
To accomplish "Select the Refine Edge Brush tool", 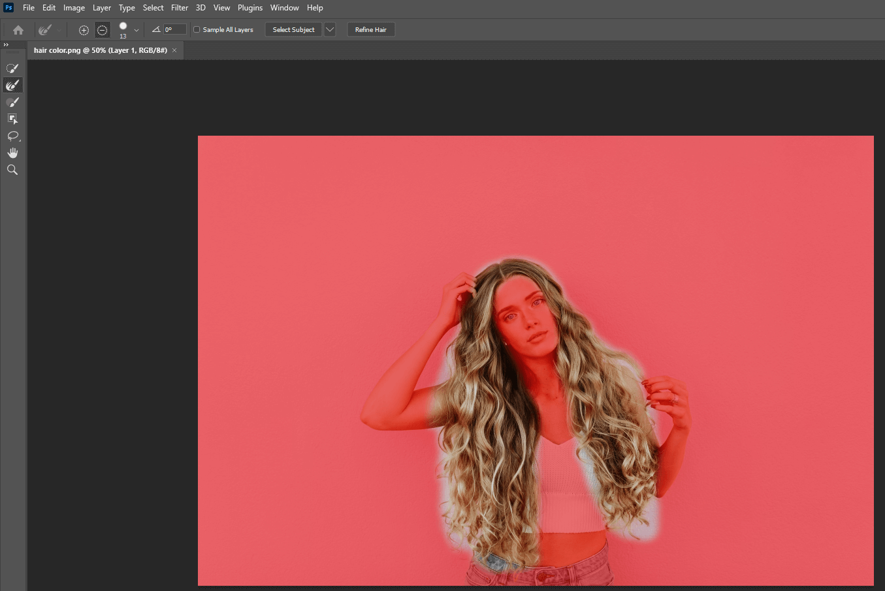I will point(12,85).
